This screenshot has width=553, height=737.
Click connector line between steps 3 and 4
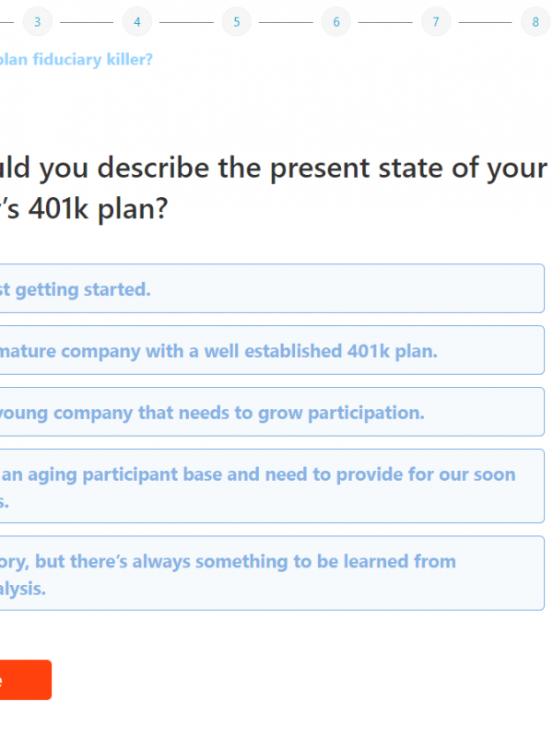click(87, 21)
